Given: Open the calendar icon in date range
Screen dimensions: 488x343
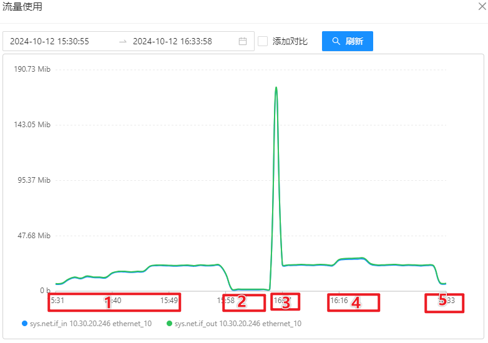Looking at the screenshot, I should coord(243,42).
